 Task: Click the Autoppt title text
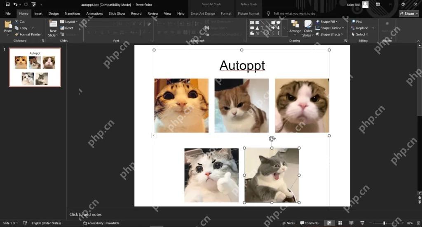242,65
